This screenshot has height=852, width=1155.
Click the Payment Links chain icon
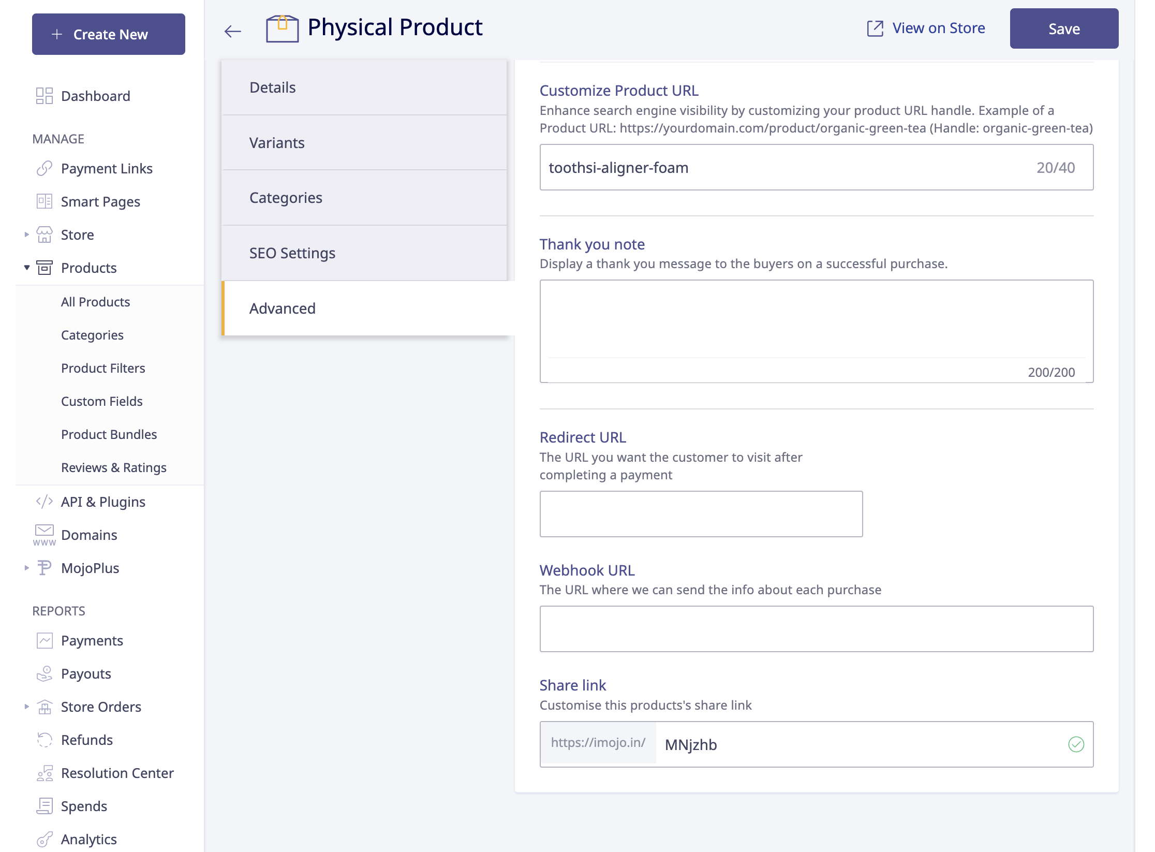point(45,168)
